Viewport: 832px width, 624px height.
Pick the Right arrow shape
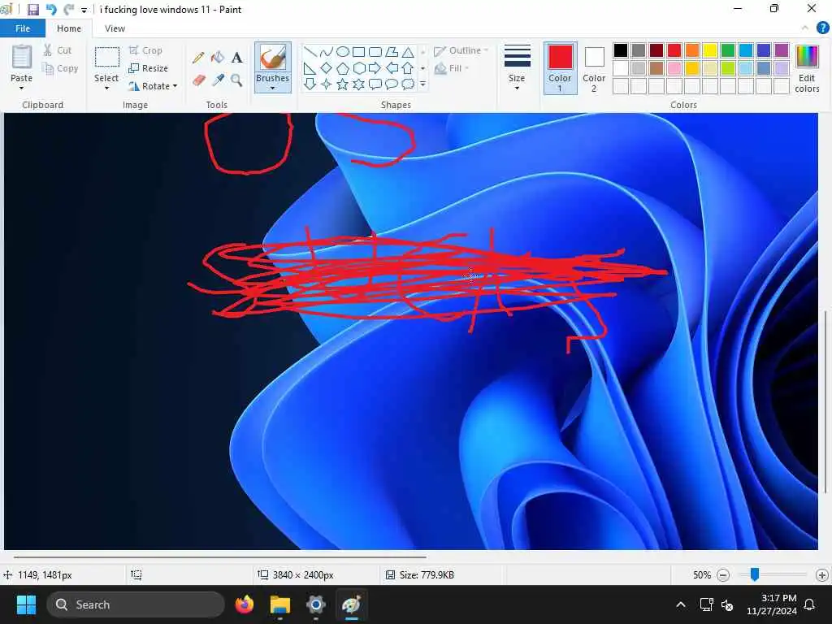coord(375,68)
